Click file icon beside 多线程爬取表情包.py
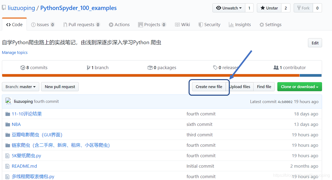 [8, 177]
